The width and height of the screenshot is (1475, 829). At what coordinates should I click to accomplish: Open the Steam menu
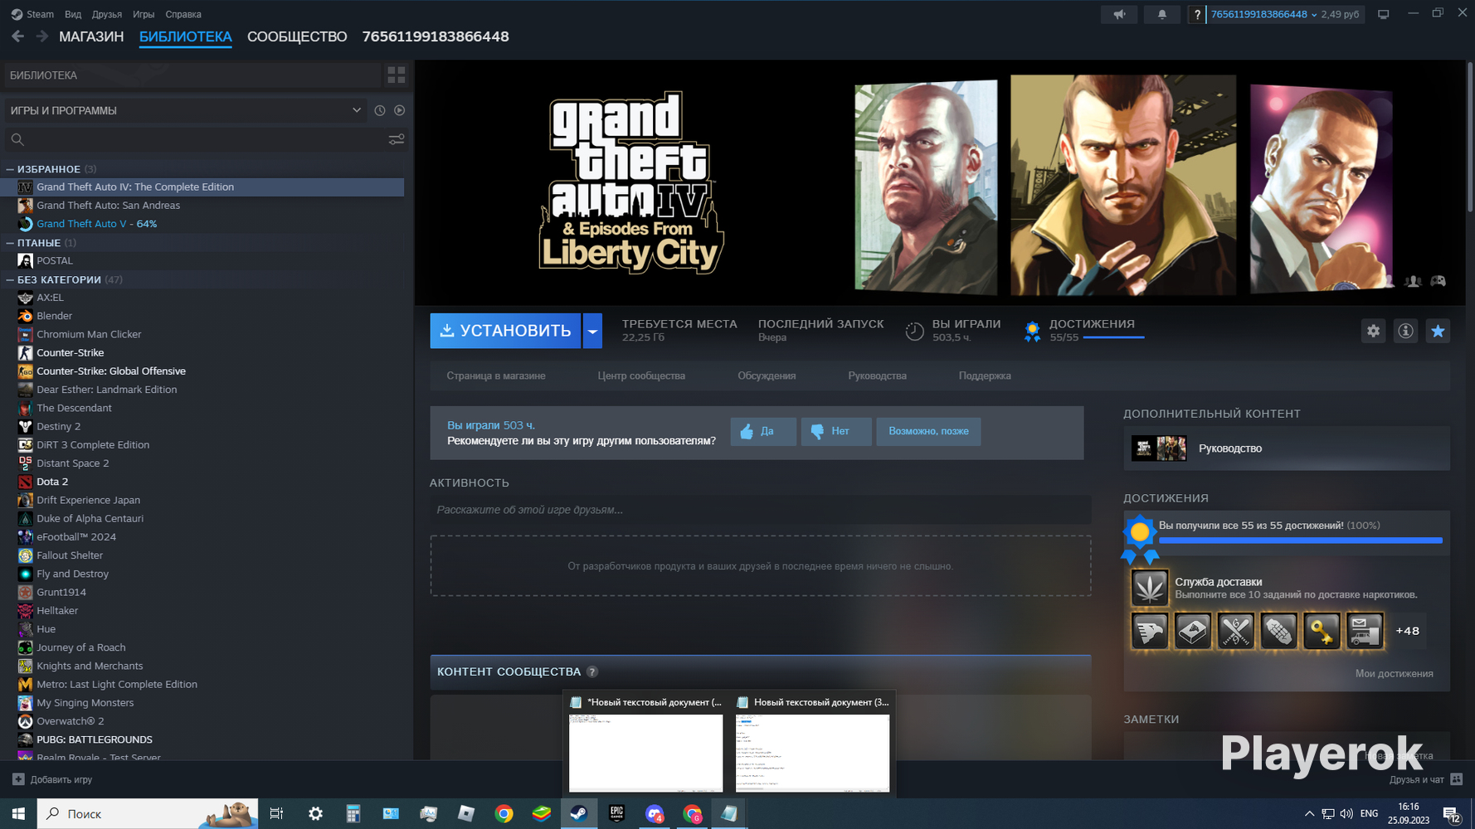(x=32, y=14)
